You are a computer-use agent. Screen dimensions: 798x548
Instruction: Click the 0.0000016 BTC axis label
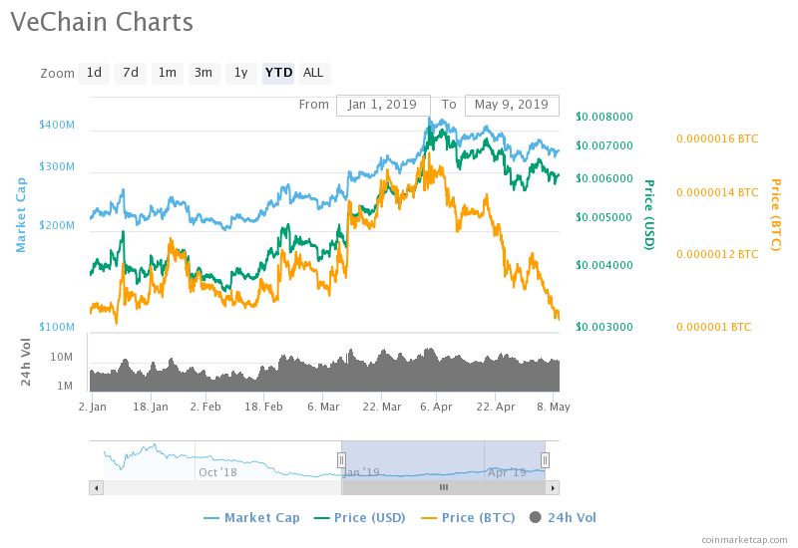click(717, 138)
